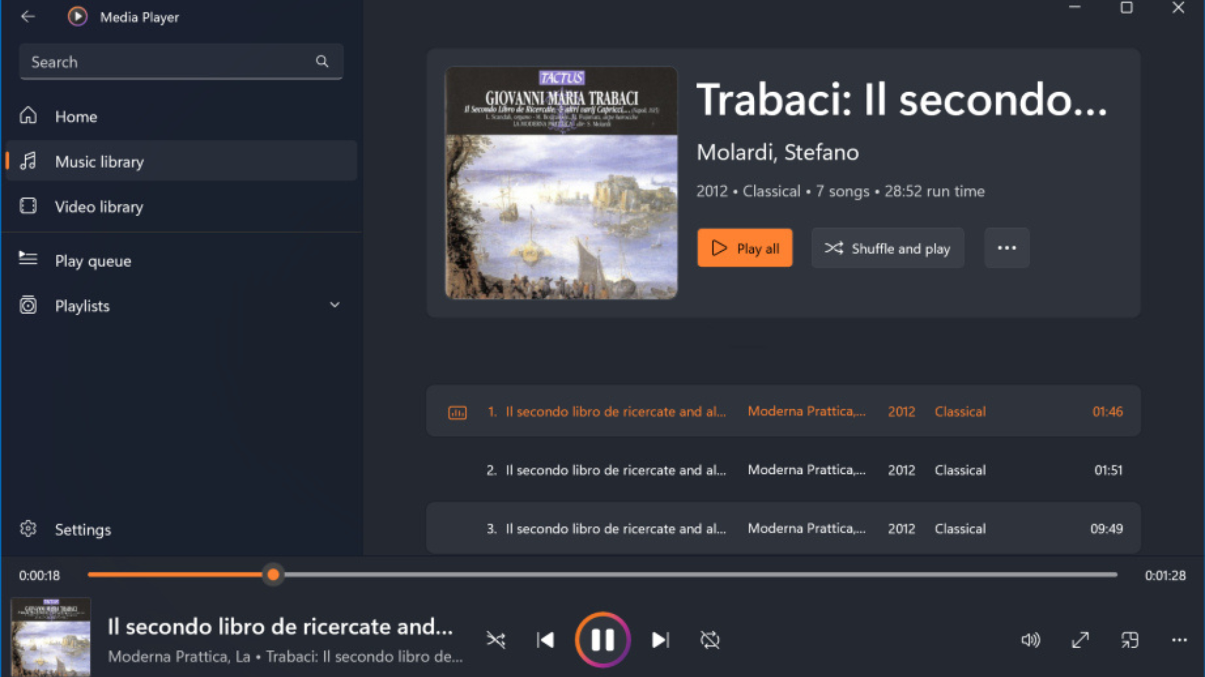The image size is (1205, 677).
Task: Toggle repeat mode icon
Action: pyautogui.click(x=710, y=640)
